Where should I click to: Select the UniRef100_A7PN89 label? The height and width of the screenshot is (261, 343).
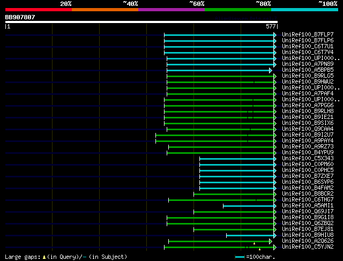click(308, 64)
